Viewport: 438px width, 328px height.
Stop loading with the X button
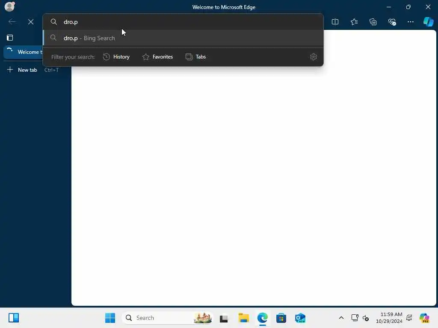pos(31,22)
